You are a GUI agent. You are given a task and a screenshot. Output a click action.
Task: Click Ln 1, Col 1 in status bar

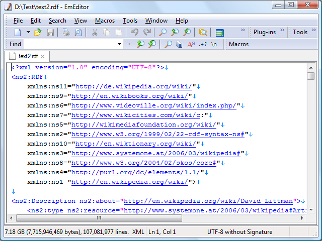coord(162,232)
